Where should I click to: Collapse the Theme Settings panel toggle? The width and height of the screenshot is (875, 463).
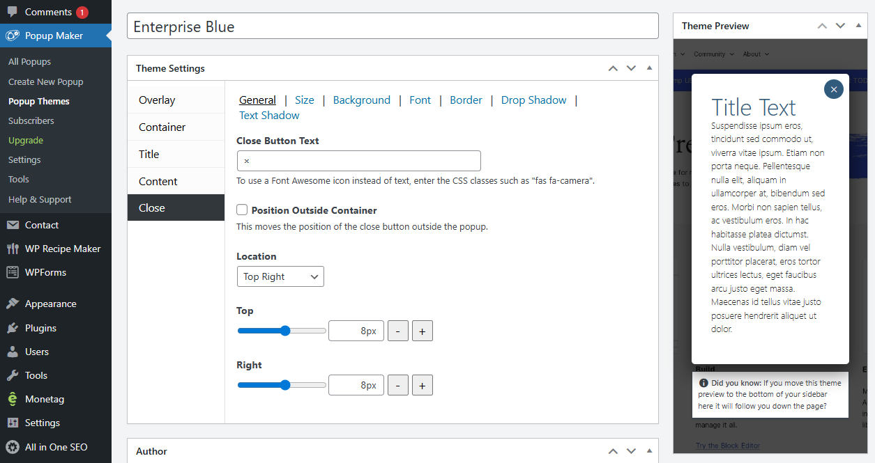649,68
